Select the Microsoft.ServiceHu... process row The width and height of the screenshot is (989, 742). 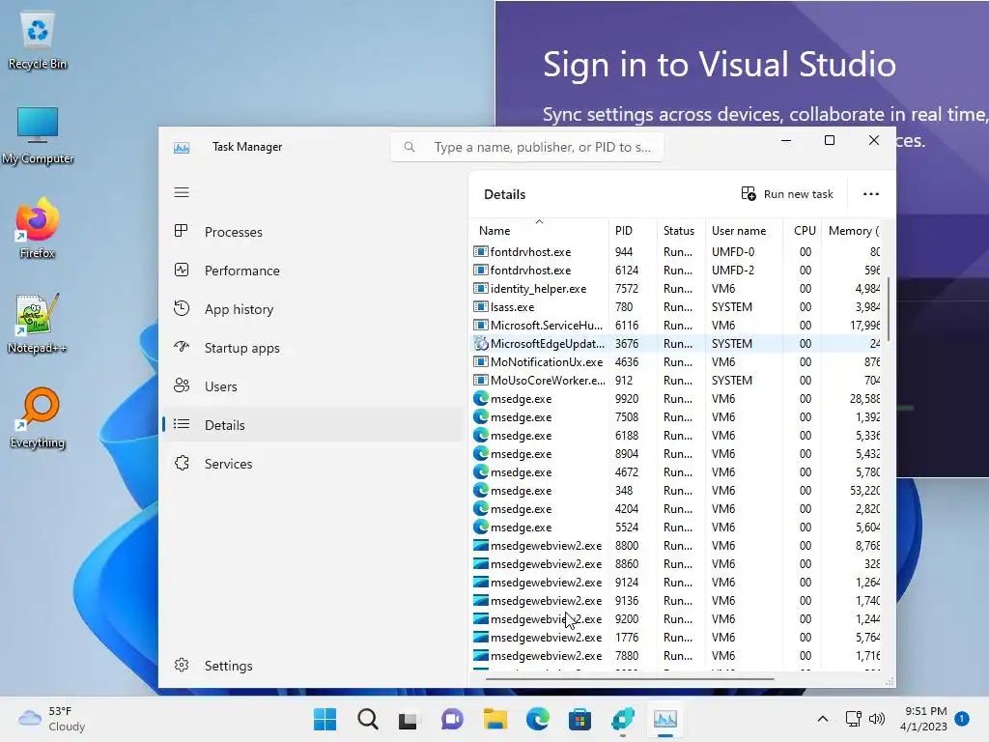click(676, 325)
